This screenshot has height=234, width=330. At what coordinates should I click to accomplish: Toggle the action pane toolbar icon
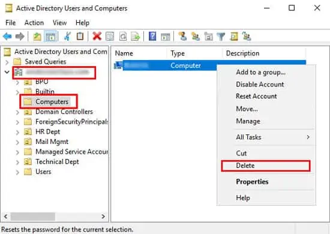click(166, 37)
